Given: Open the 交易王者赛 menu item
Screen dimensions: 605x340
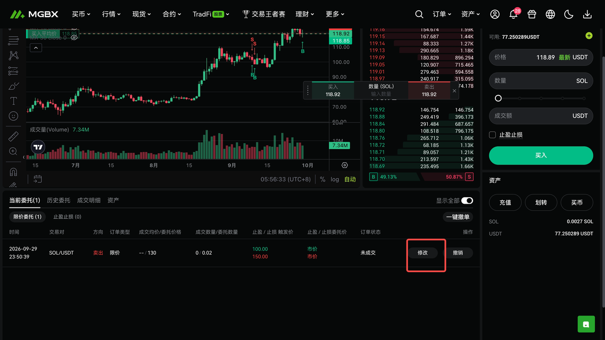Looking at the screenshot, I should (x=264, y=14).
